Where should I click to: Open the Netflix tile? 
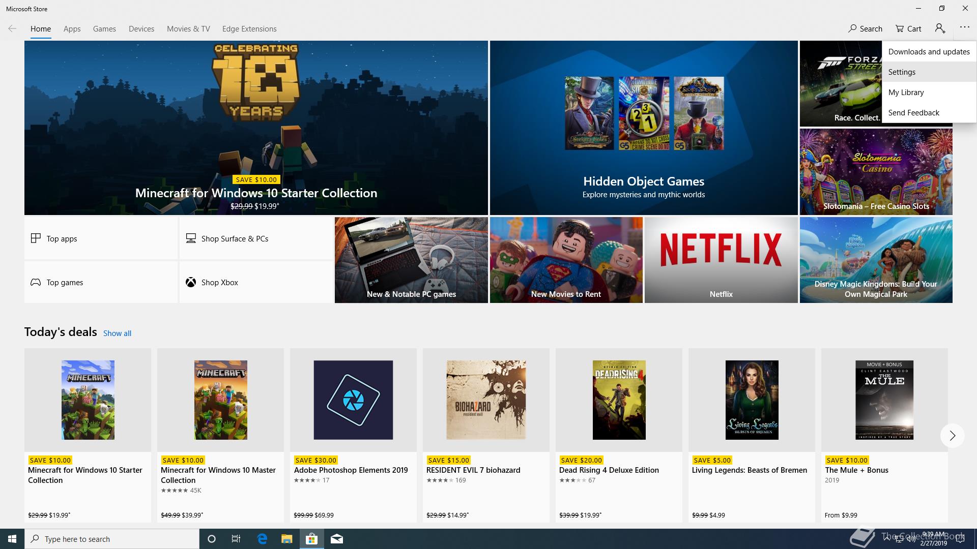coord(721,260)
